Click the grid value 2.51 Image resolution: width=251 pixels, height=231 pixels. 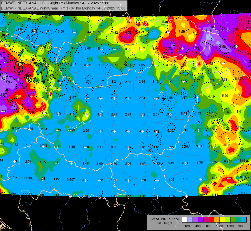(28, 162)
